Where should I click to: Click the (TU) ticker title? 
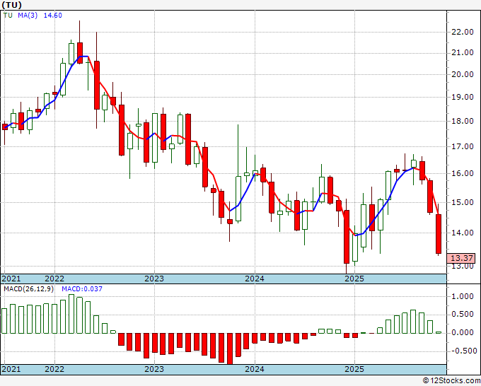[x=11, y=5]
